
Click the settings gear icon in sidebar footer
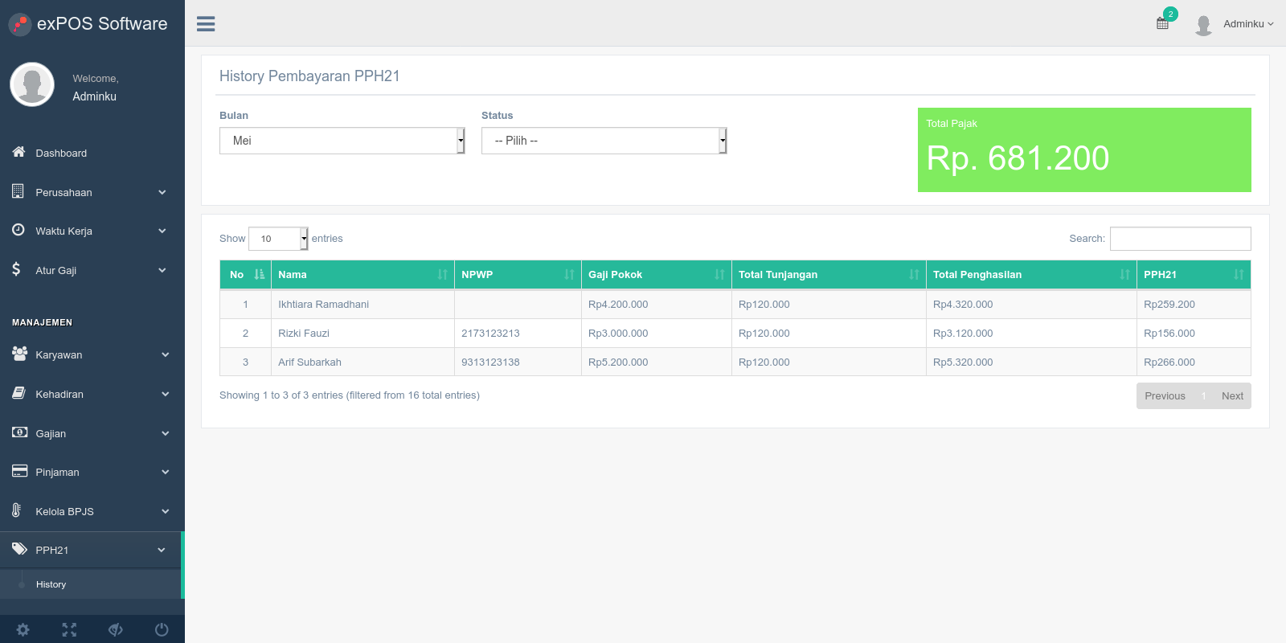click(x=23, y=629)
